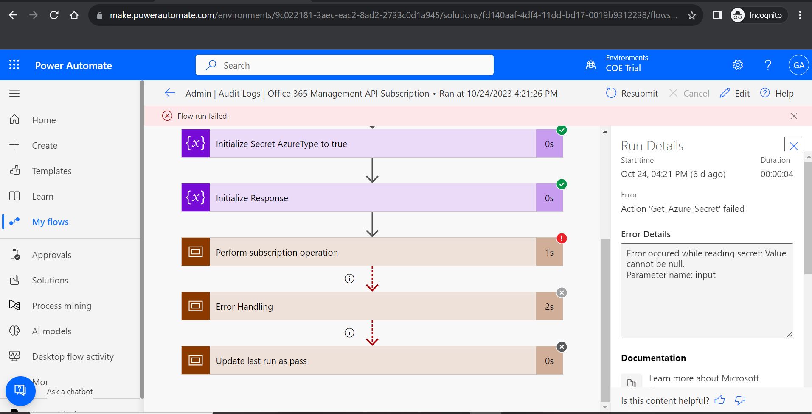
Task: Navigate to Approvals
Action: [x=51, y=255]
